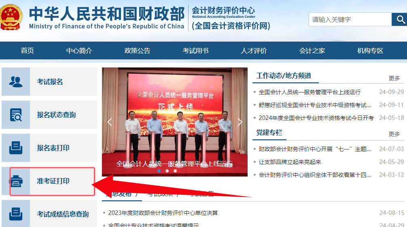Advance carousel with right arrow
407x227 pixels.
[240, 122]
